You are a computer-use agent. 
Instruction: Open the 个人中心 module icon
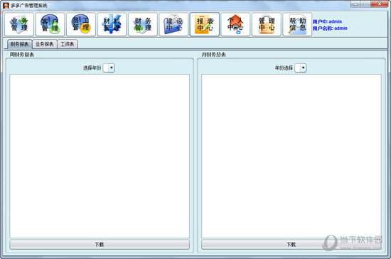[x=235, y=24]
